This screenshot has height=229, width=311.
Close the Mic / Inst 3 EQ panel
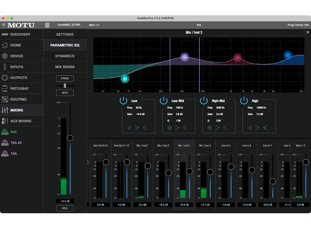click(x=306, y=32)
